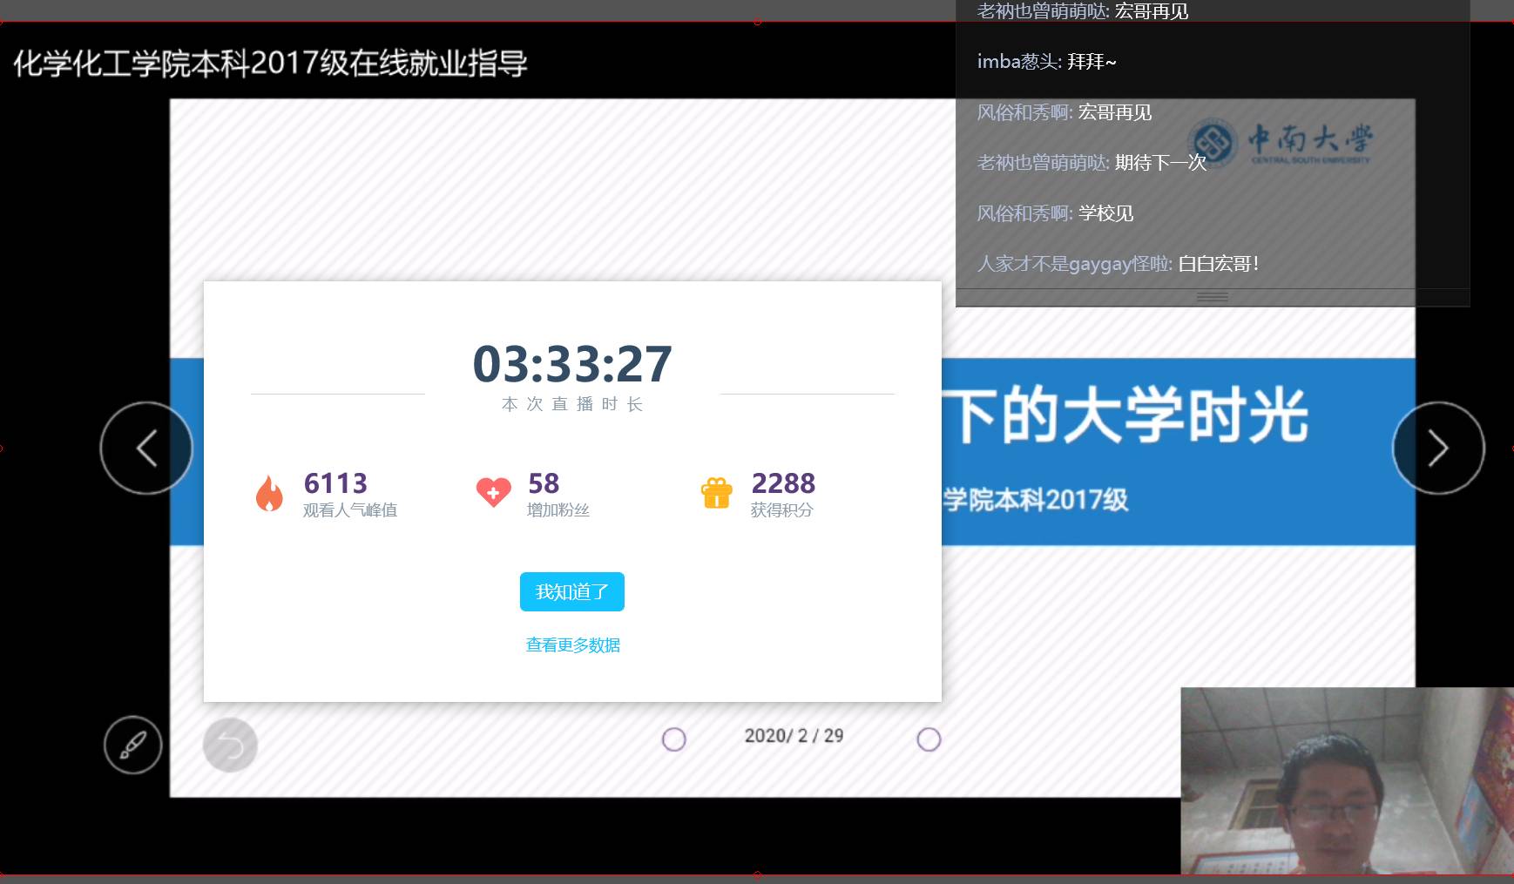Click the 6113 peak viewers number
Viewport: 1514px width, 884px height.
coord(335,483)
